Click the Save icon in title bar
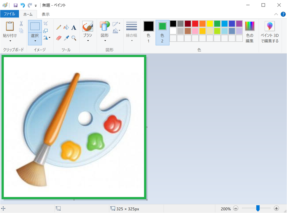Viewport: 287px width, 213px height. coord(15,5)
